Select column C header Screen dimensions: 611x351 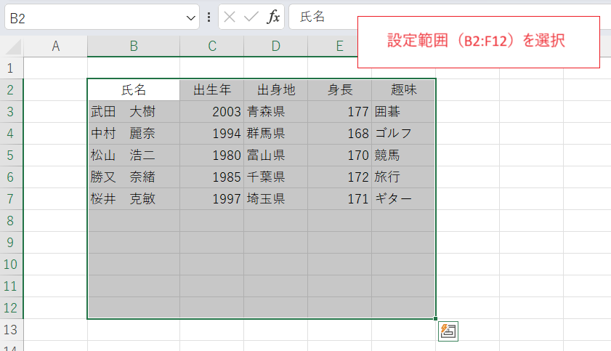pos(212,47)
